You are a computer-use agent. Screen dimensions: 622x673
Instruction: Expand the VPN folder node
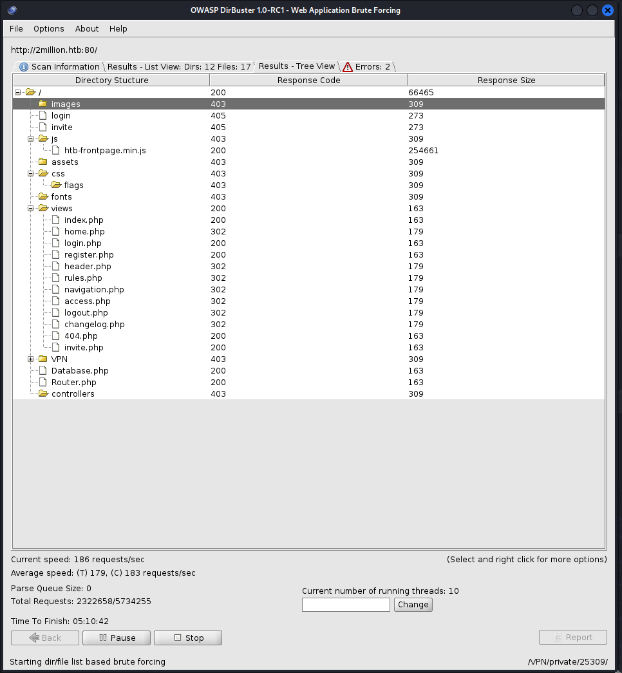(x=30, y=359)
